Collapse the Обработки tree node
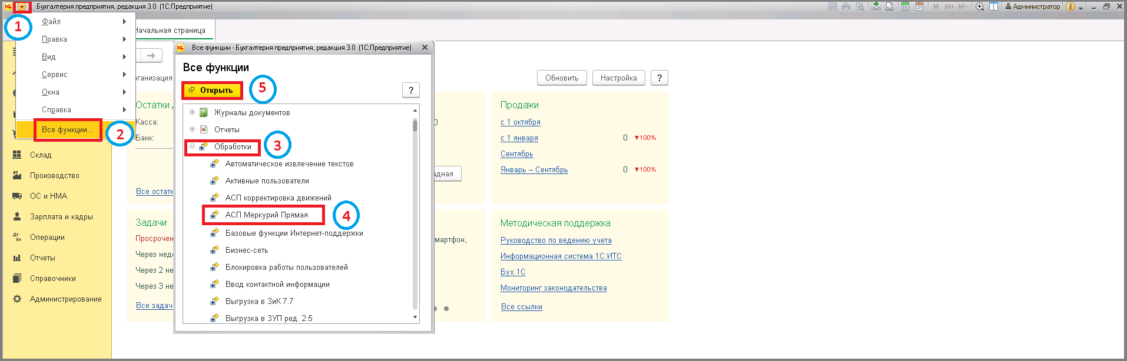Viewport: 1127px width, 361px height. click(192, 146)
